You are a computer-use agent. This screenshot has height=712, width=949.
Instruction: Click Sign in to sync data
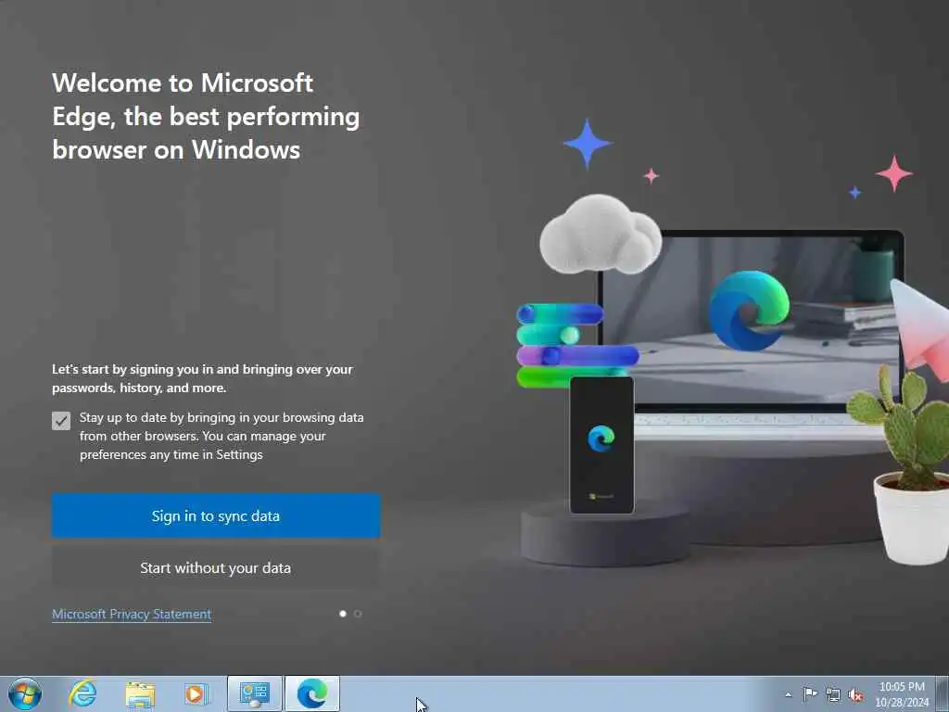[x=216, y=515]
